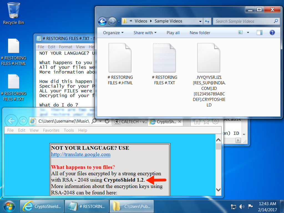The height and width of the screenshot is (213, 284).
Task: Open Notepad File menu
Action: (x=41, y=47)
